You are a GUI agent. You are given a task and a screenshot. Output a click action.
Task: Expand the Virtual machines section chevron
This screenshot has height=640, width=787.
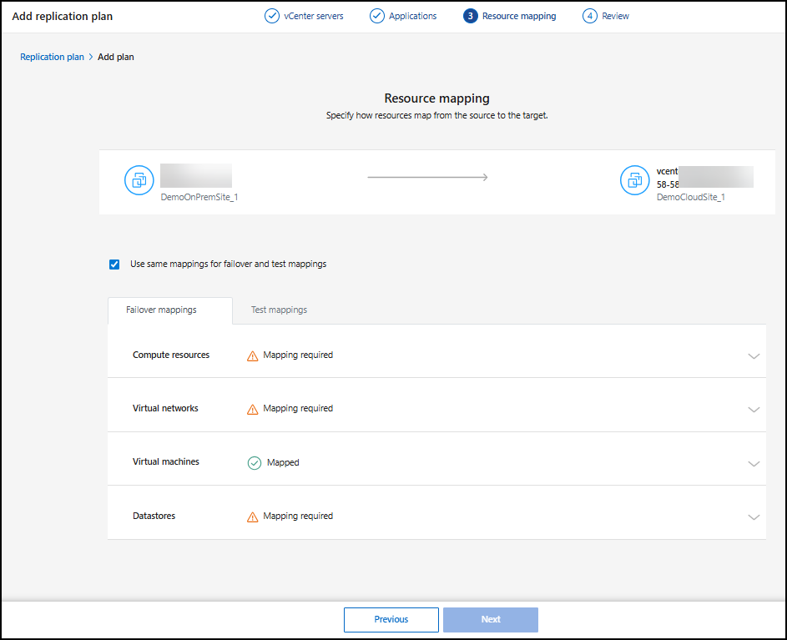point(754,463)
